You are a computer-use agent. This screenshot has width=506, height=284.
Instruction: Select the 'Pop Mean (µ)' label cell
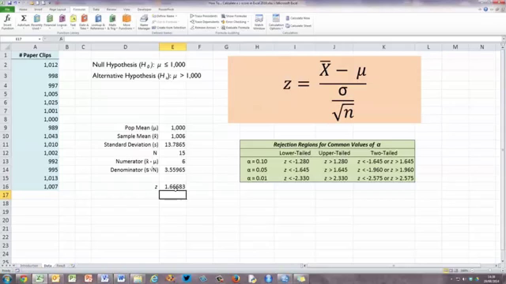[x=125, y=128]
